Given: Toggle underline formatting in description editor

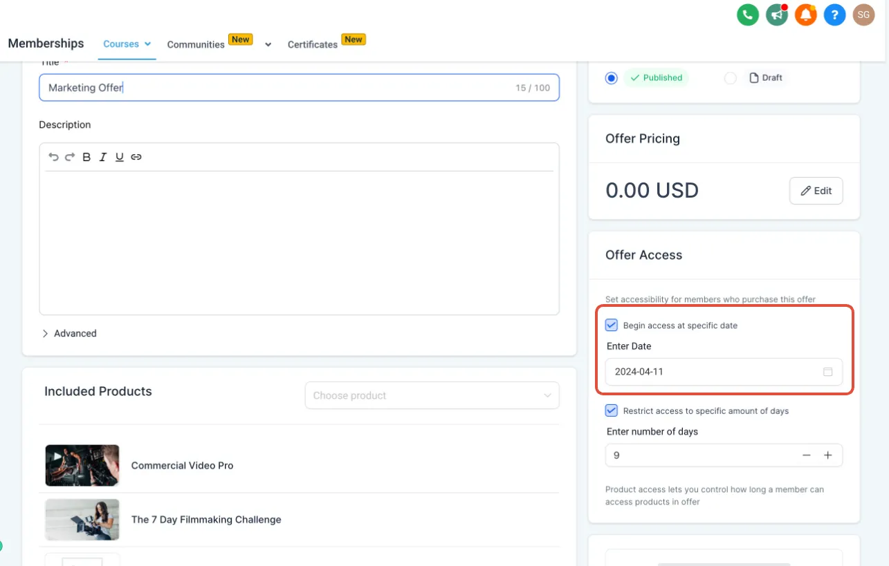Looking at the screenshot, I should 120,157.
